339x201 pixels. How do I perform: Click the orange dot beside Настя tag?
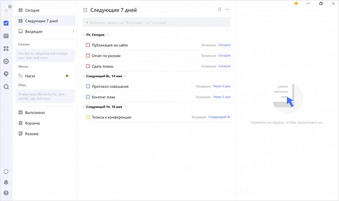tap(67, 76)
